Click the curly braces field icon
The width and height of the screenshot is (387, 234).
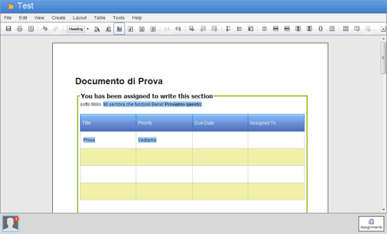321,28
